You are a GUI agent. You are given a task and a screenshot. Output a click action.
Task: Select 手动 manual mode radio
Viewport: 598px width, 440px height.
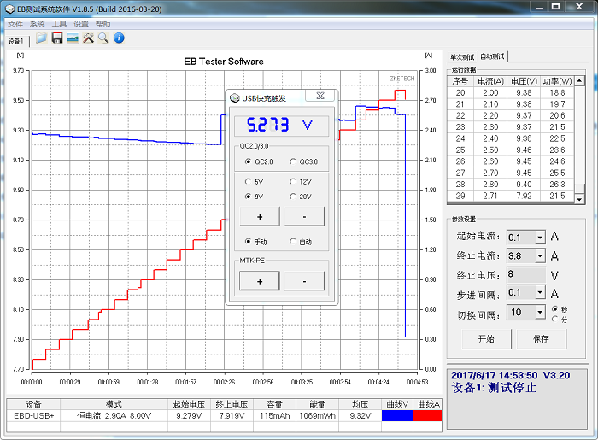point(248,241)
